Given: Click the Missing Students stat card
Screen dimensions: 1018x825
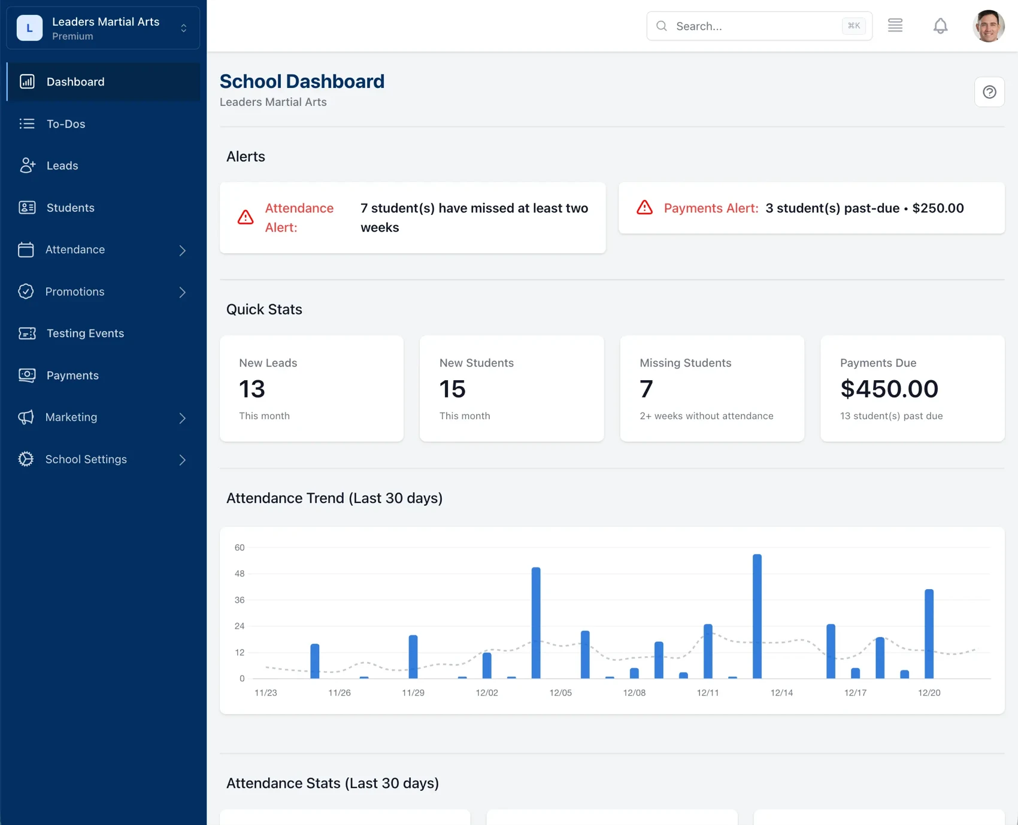Looking at the screenshot, I should pyautogui.click(x=711, y=388).
